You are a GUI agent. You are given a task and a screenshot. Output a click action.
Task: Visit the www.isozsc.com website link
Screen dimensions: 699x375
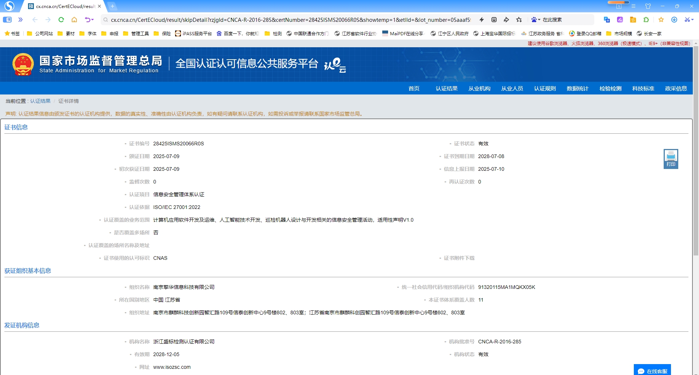pos(172,367)
